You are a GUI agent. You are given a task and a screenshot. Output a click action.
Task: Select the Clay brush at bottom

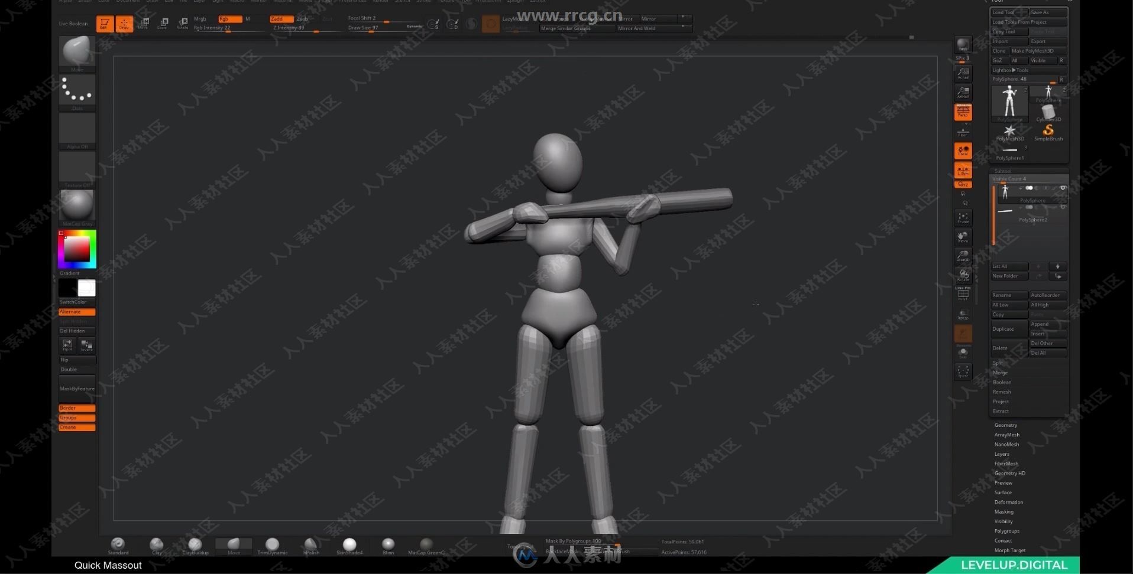[x=157, y=546]
